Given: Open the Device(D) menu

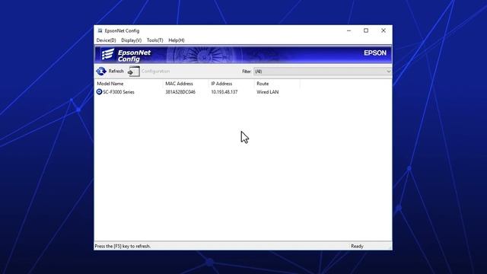Looking at the screenshot, I should [x=107, y=40].
